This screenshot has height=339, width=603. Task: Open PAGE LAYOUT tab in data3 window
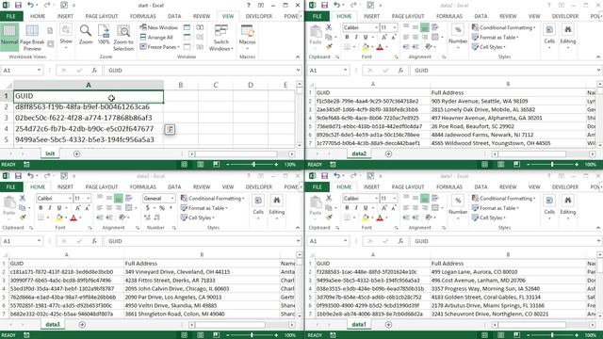(102, 186)
